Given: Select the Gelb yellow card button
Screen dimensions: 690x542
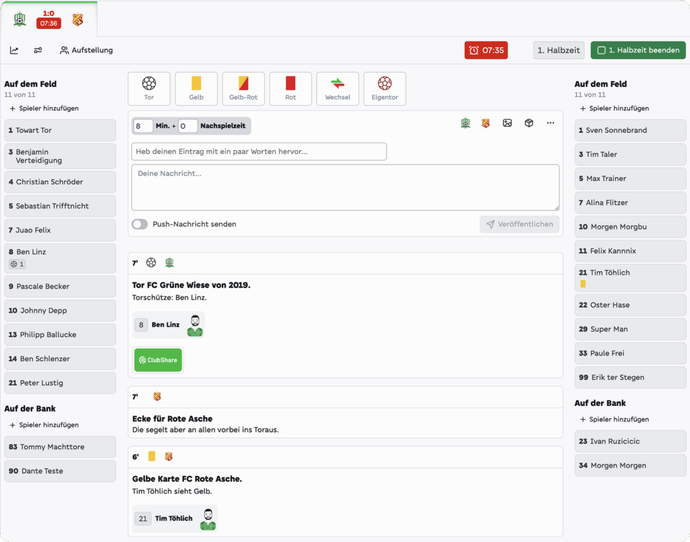Looking at the screenshot, I should tap(196, 89).
